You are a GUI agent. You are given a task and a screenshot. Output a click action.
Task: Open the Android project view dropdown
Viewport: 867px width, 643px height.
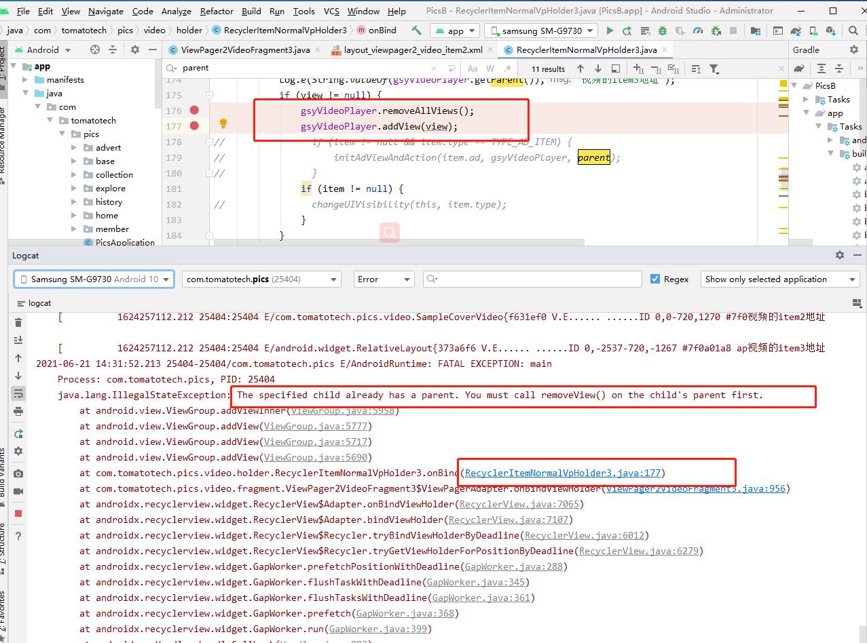coord(42,50)
